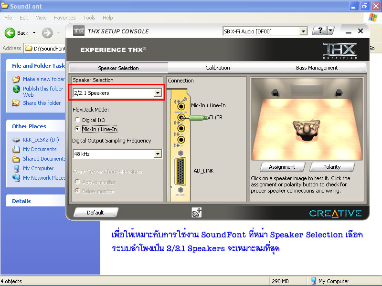Screen dimensions: 382x286
Task: Click the Windows flag logo in Explorer
Action: pyautogui.click(x=372, y=18)
